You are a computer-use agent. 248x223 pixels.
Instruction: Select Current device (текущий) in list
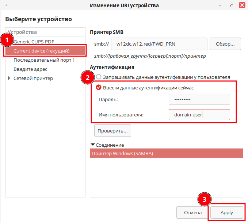[41, 51]
